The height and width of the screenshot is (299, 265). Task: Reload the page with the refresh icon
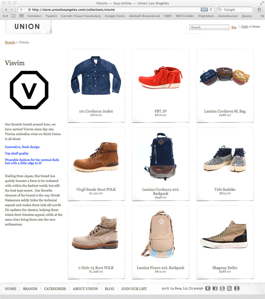tap(211, 10)
